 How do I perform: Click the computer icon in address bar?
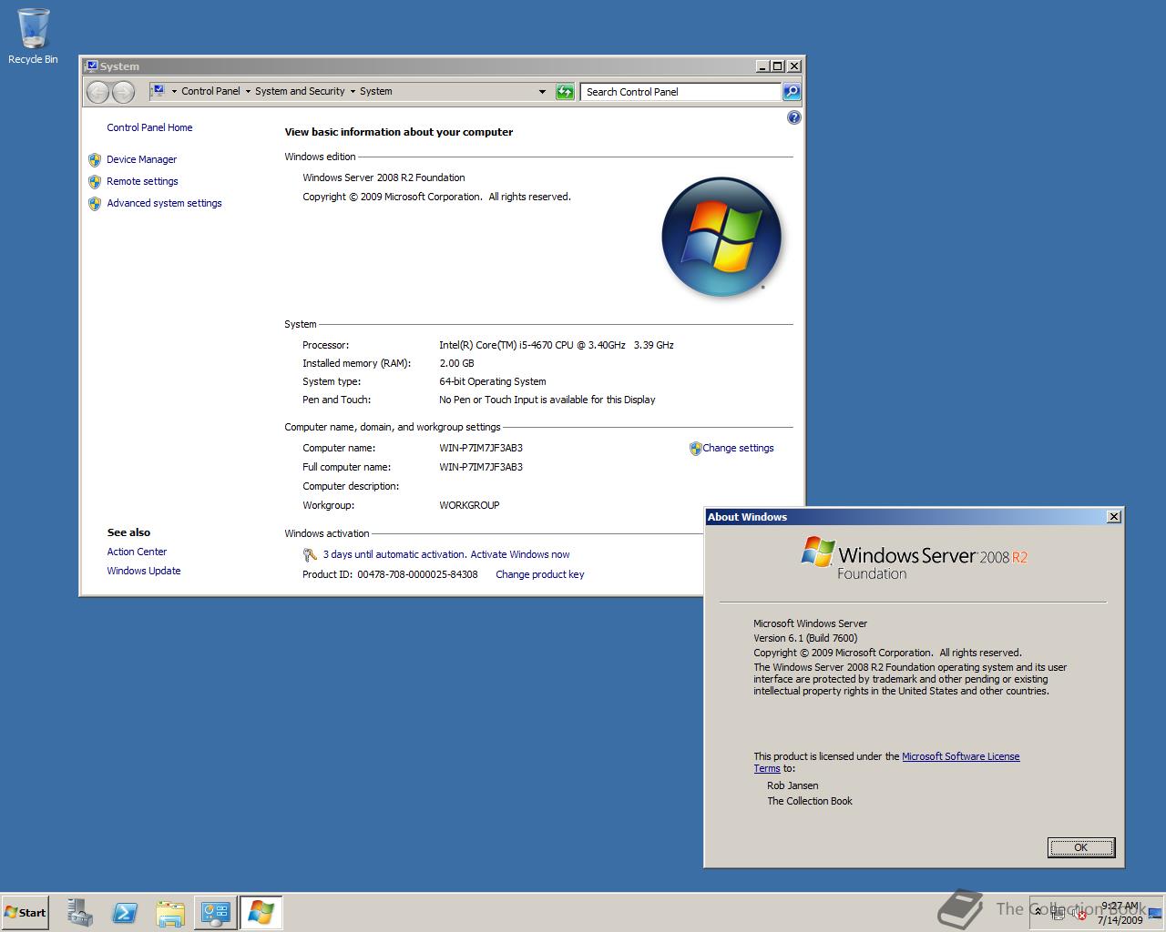(158, 91)
